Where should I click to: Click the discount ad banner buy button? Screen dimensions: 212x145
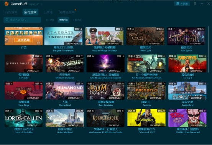coord(23,40)
